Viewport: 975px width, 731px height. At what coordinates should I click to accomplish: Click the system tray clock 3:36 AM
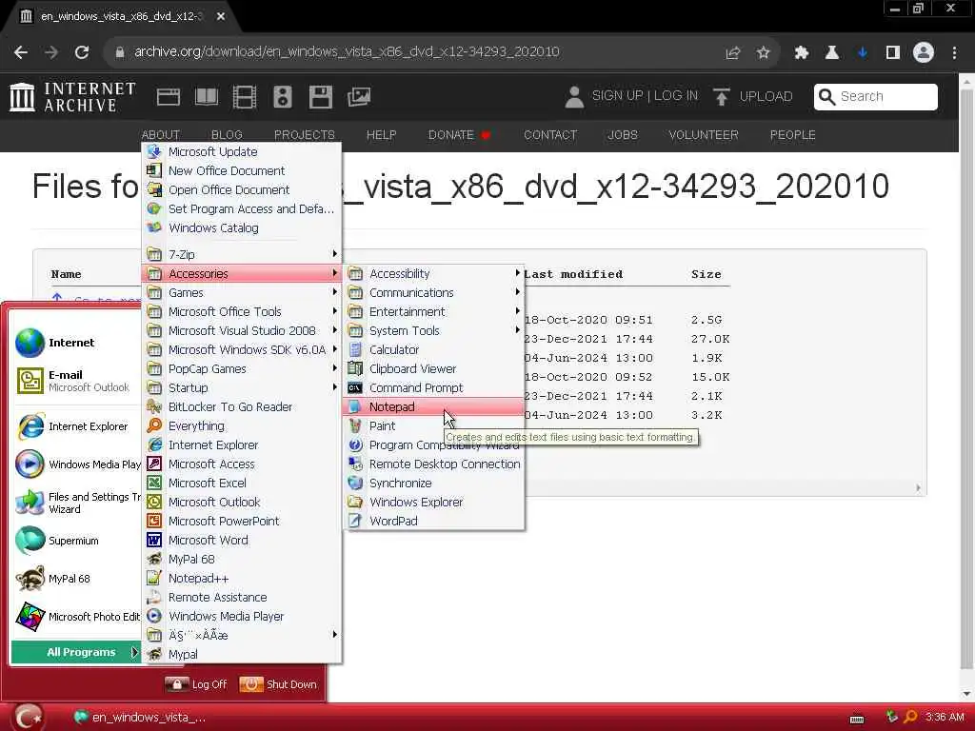tap(944, 718)
